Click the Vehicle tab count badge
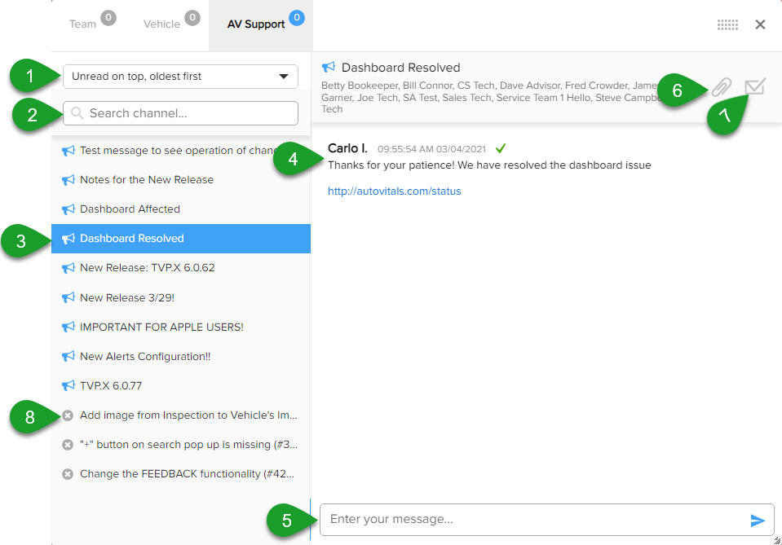 (192, 18)
